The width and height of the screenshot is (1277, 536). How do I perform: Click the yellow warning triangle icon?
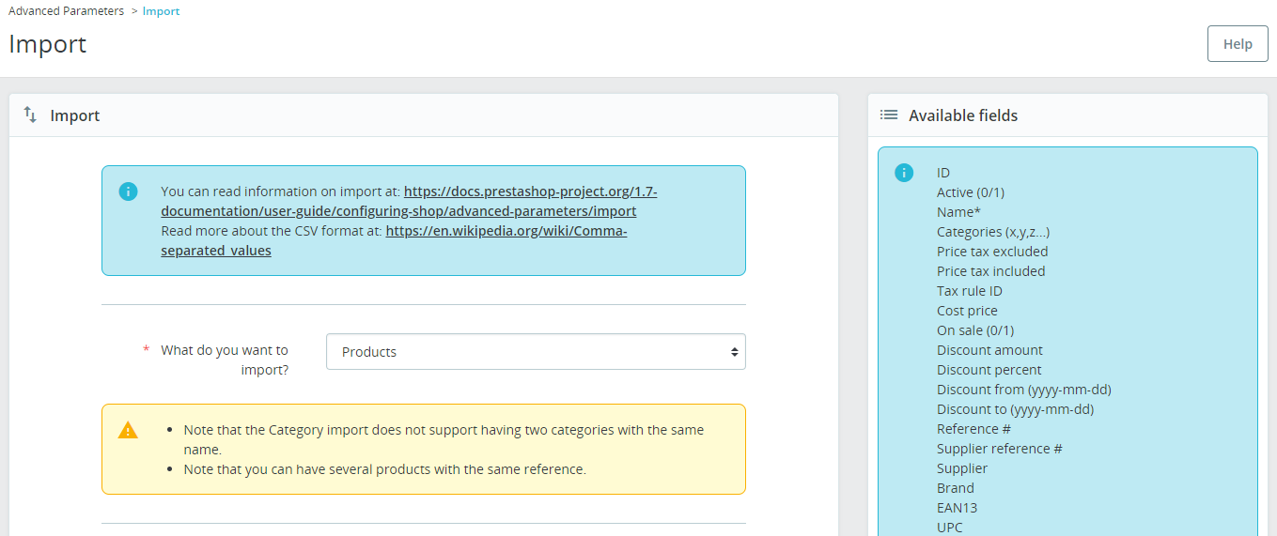[x=128, y=430]
